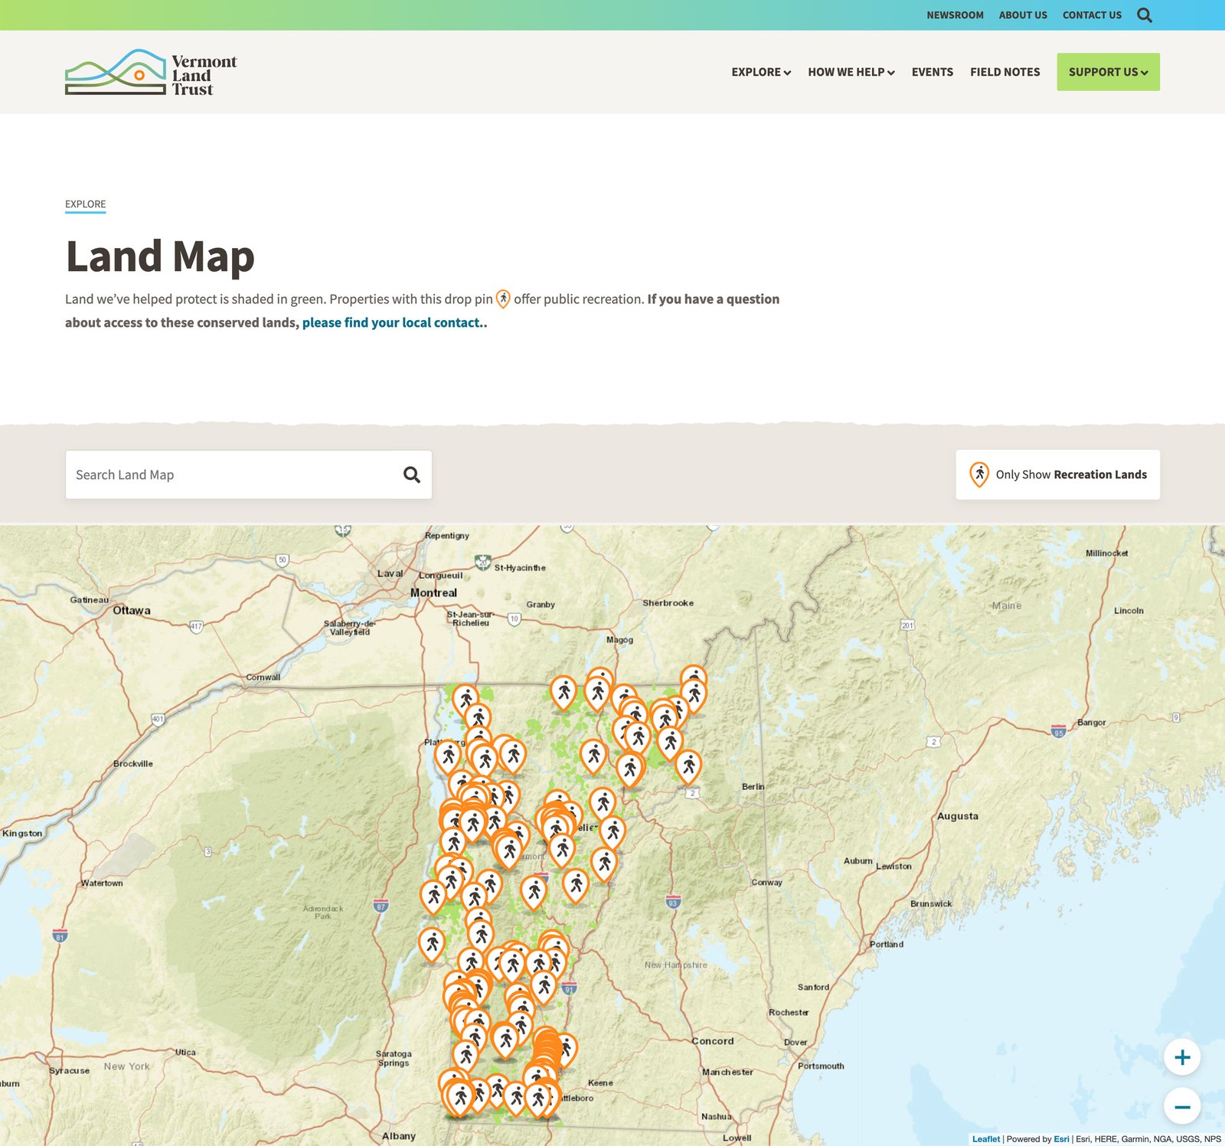
Task: Click the recreation drop pin icon in the intro text
Action: [504, 299]
